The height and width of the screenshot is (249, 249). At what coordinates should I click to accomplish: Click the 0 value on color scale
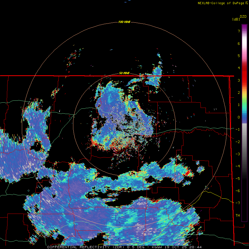point(239,117)
